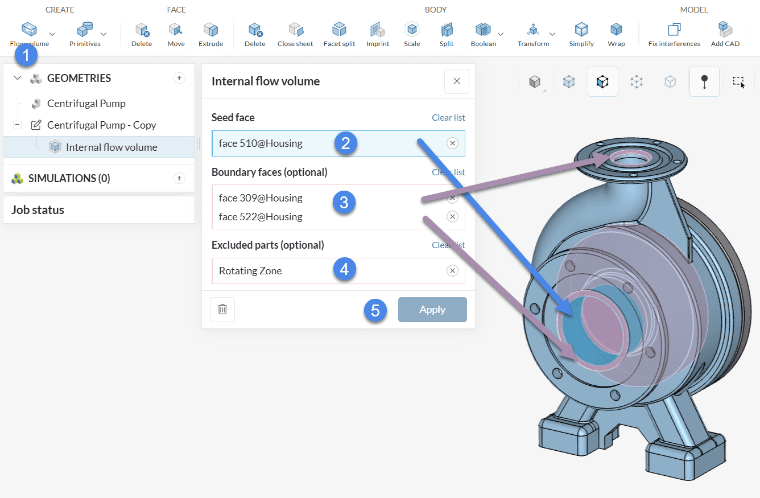Toggle box selection mode in viewer
760x498 pixels.
738,82
